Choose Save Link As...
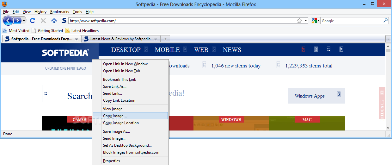Image resolution: width=392 pixels, height=165 pixels. point(131,86)
